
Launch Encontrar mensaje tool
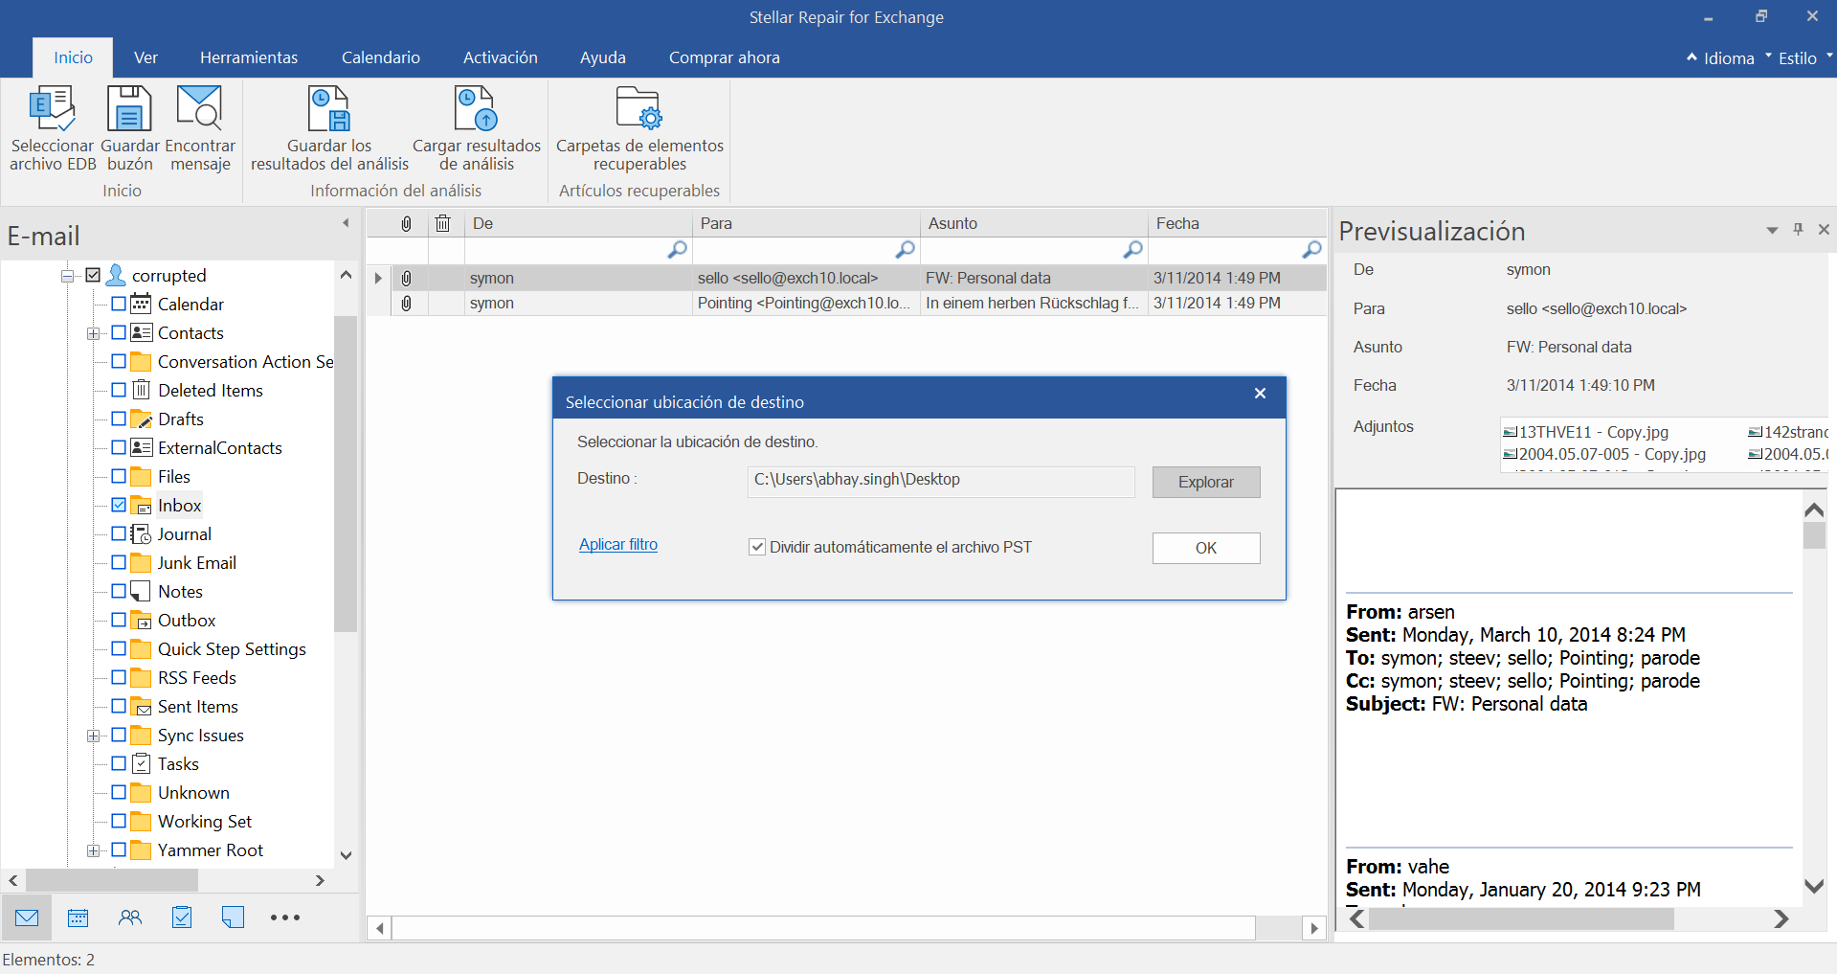click(199, 129)
